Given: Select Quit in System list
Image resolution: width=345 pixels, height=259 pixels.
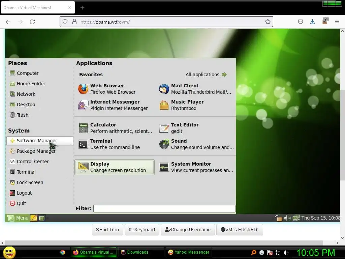Looking at the screenshot, I should pyautogui.click(x=18, y=203).
